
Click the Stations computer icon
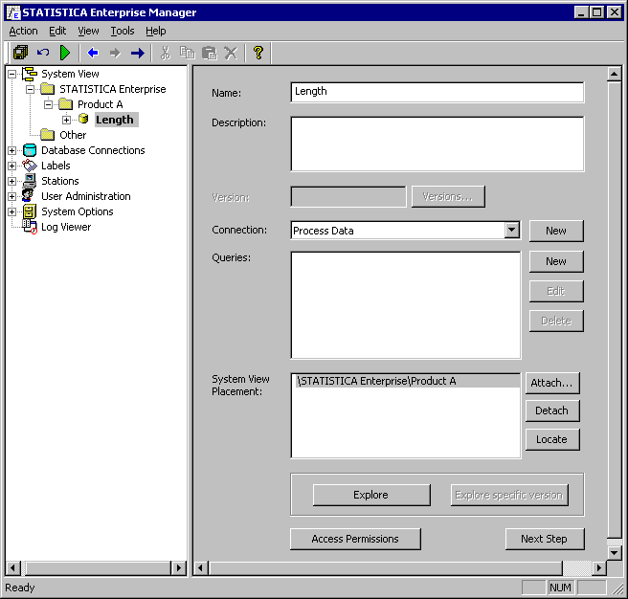30,181
